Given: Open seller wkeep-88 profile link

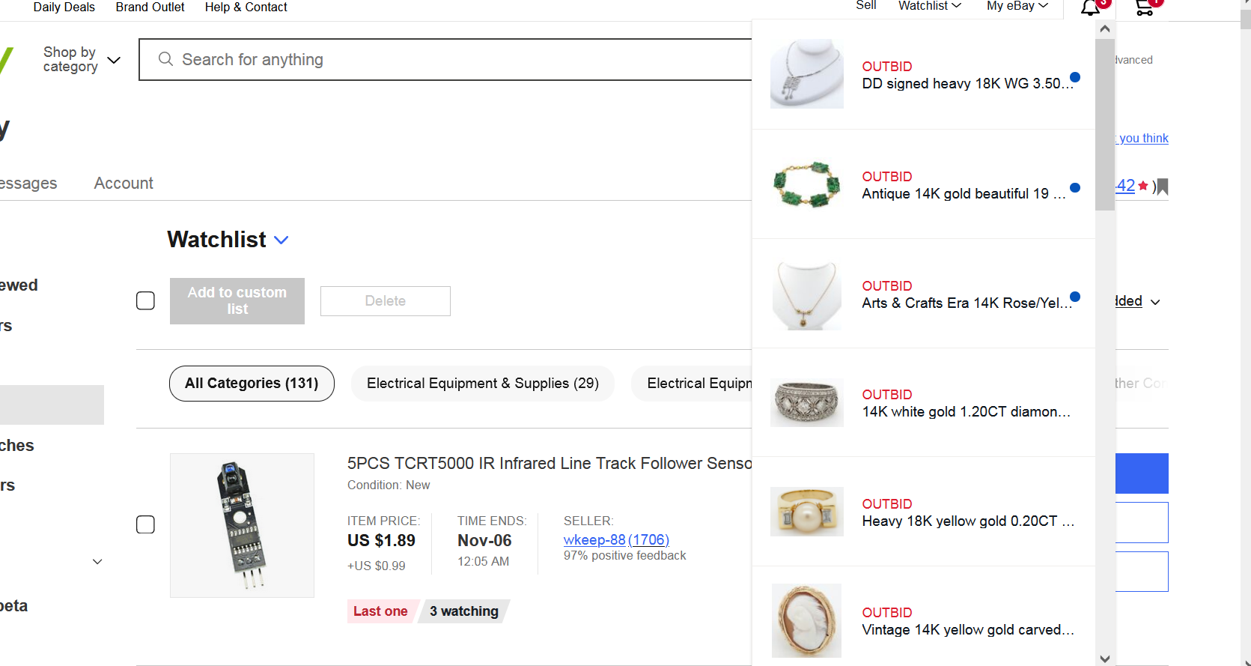Looking at the screenshot, I should click(594, 540).
